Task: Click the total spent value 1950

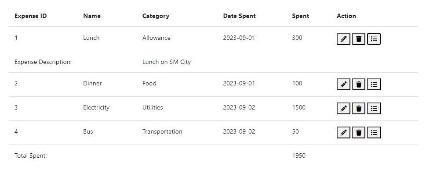Action: tap(299, 155)
